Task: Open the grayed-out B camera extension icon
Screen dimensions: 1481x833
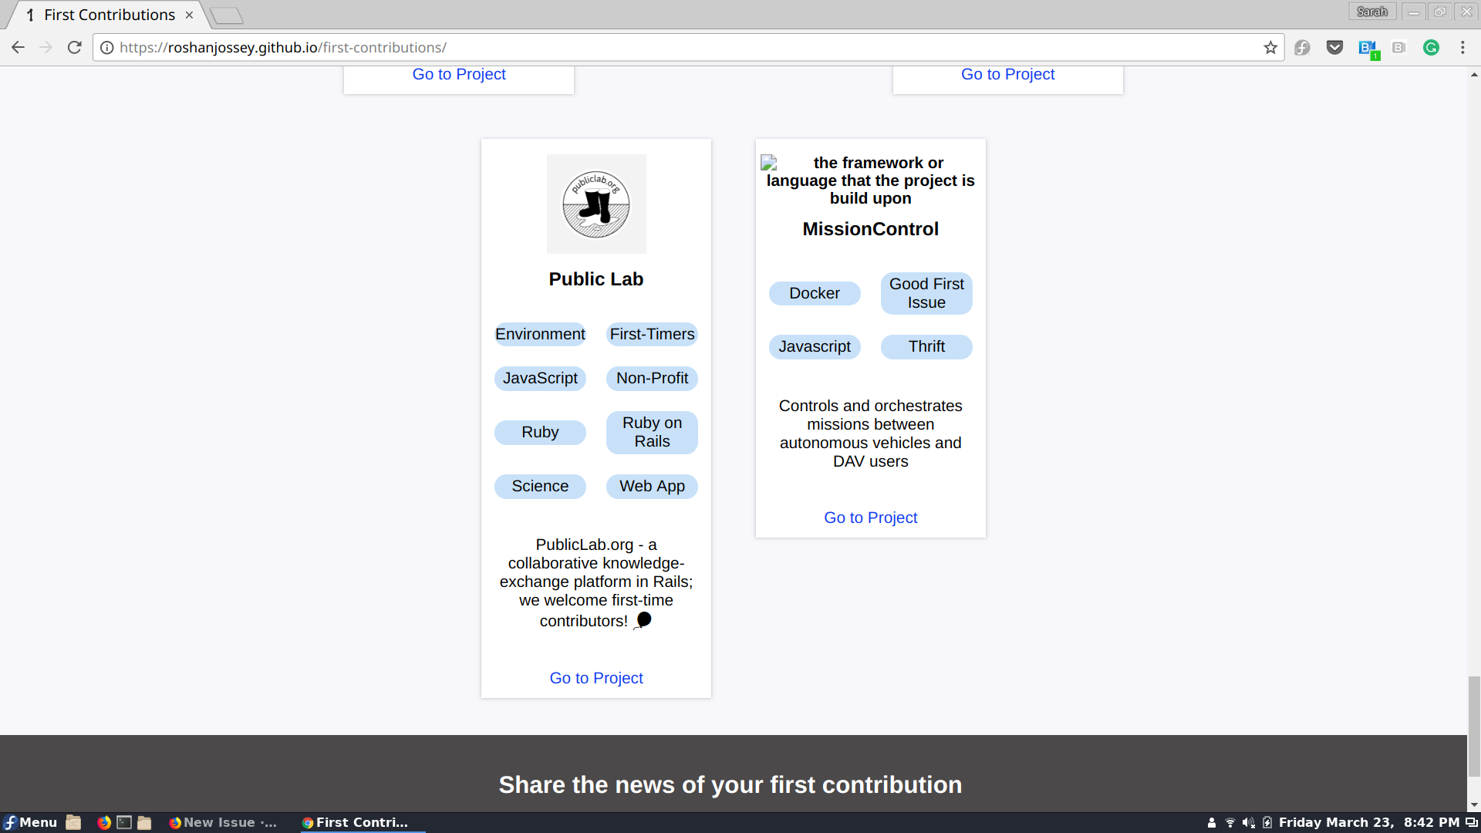Action: (1399, 48)
